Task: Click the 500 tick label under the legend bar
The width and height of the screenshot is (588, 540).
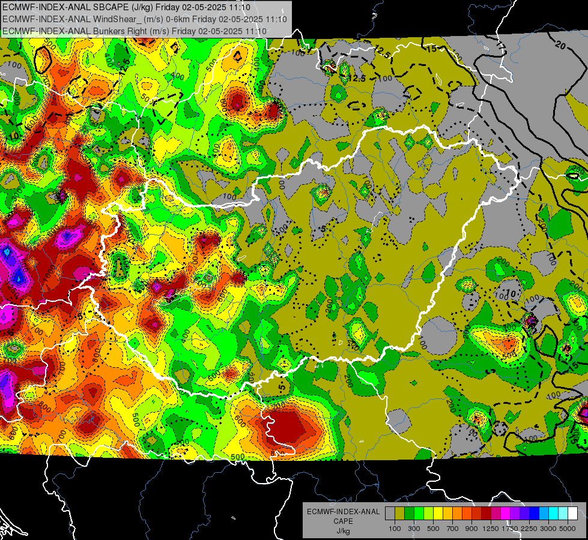Action: [x=433, y=529]
